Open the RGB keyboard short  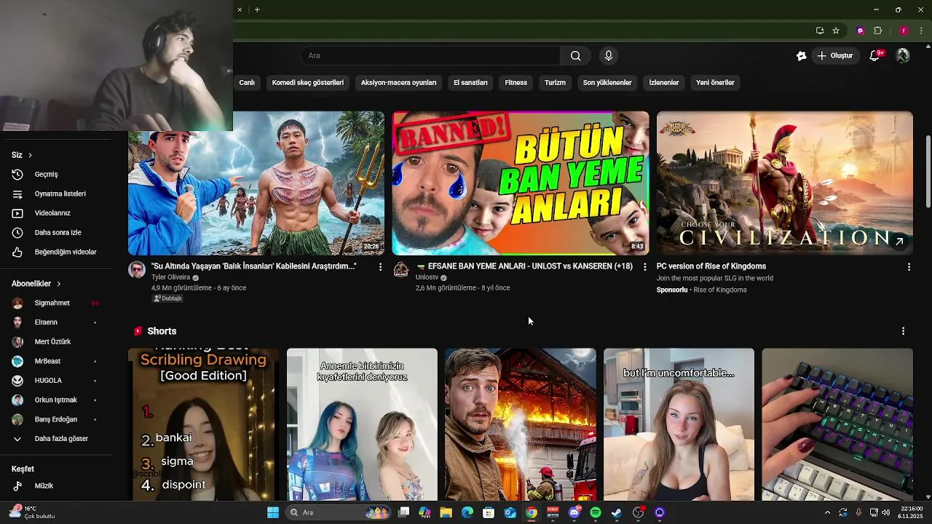(x=837, y=424)
